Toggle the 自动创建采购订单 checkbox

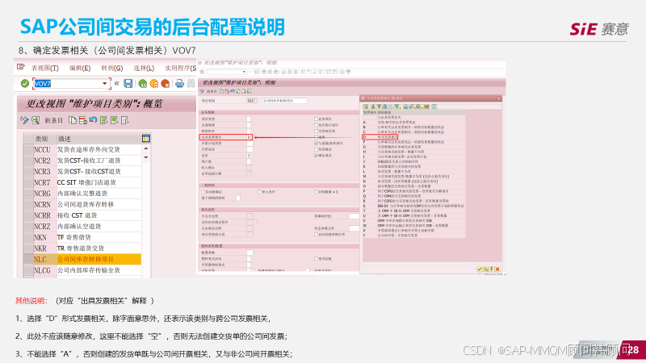pos(316,234)
